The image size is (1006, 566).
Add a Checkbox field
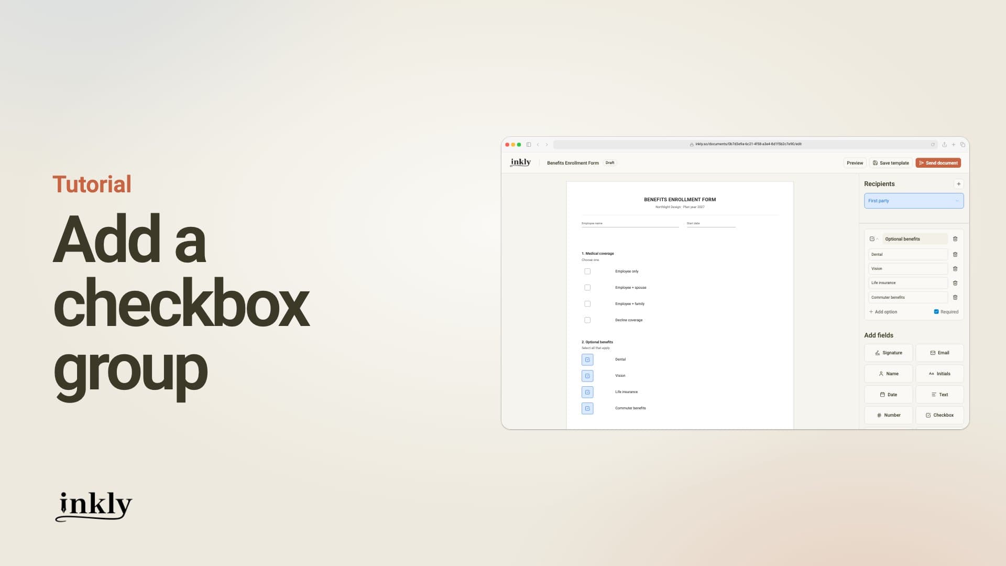click(939, 415)
